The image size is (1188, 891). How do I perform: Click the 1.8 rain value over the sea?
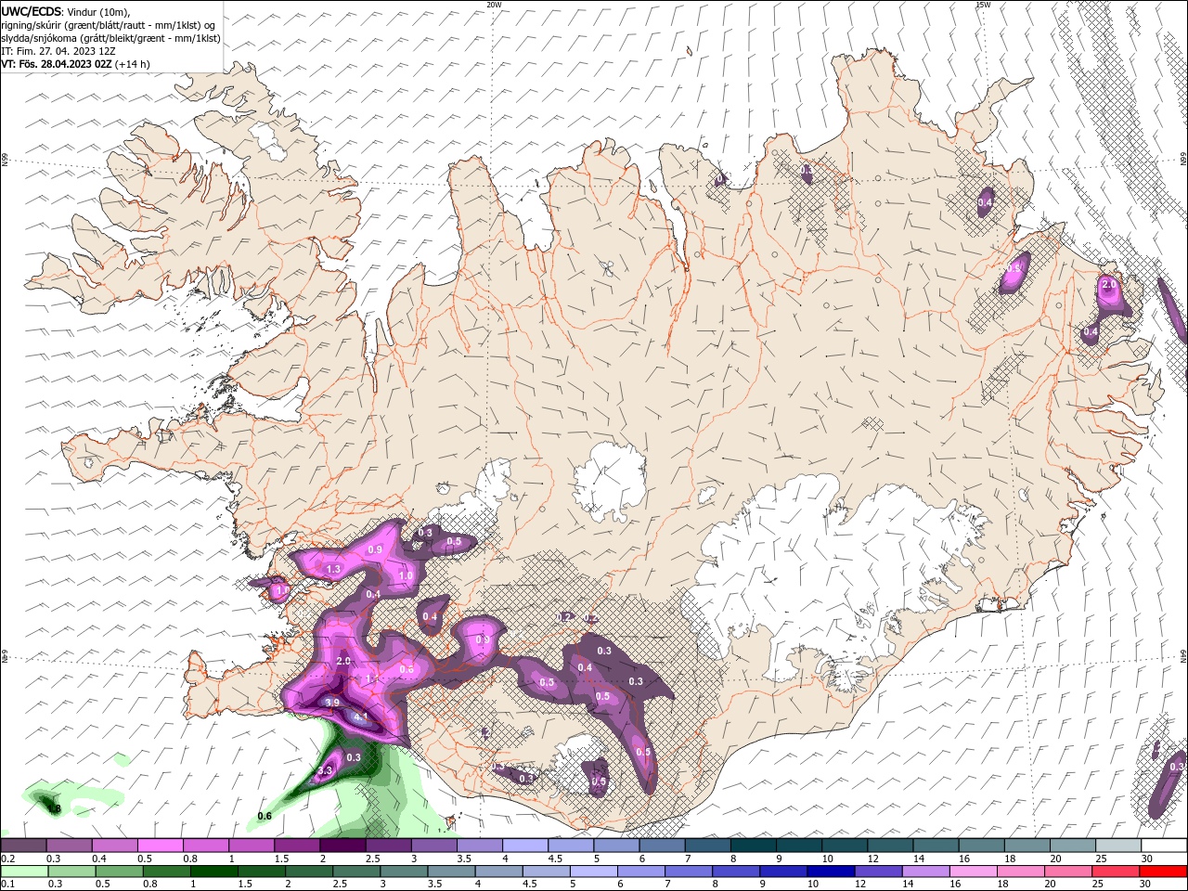54,809
